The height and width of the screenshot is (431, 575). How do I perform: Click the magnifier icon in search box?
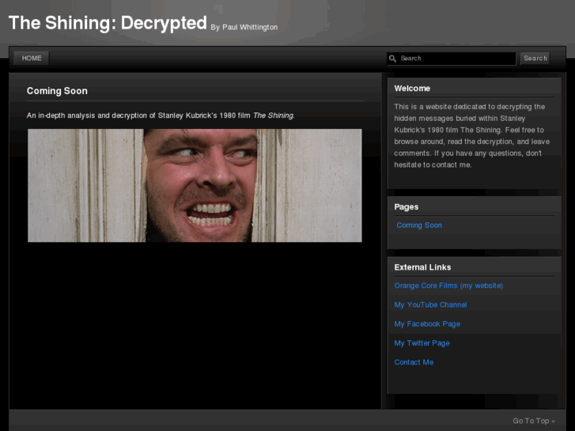coord(392,59)
